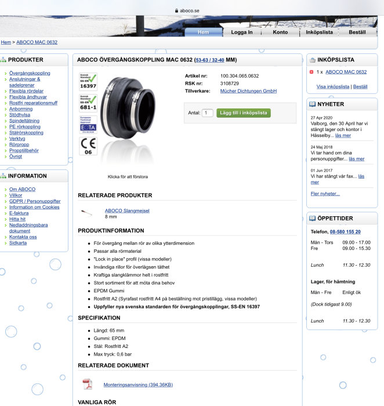Click the Information panel header icon
Viewport: 384px width, 406px height.
coord(3,176)
